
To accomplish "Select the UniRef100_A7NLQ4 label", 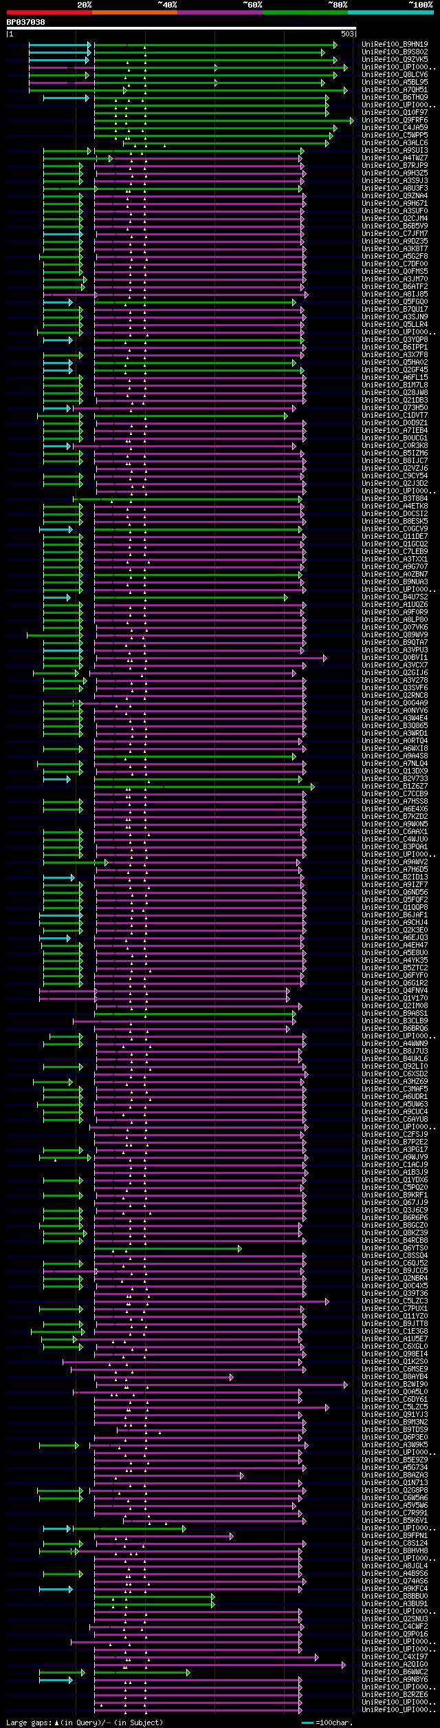I will [x=395, y=763].
